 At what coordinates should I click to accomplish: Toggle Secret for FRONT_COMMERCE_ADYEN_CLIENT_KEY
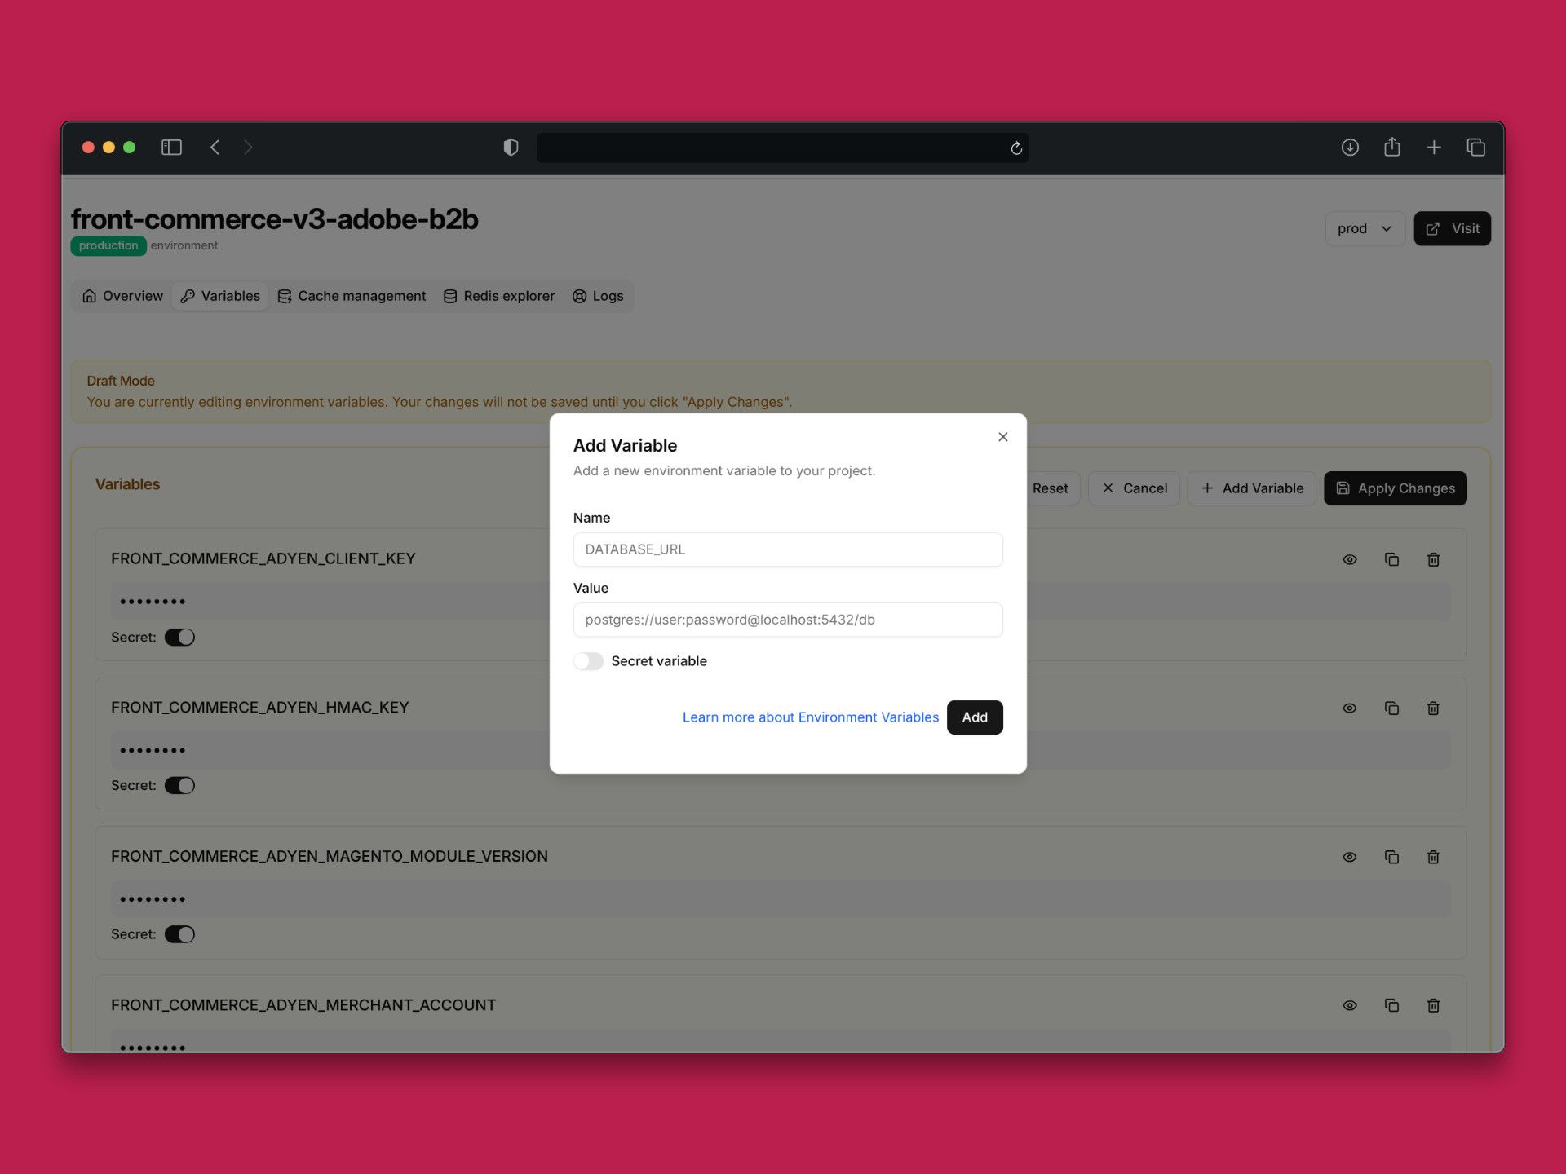[x=179, y=638]
